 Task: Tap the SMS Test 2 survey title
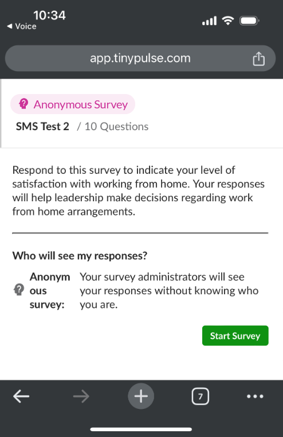42,127
